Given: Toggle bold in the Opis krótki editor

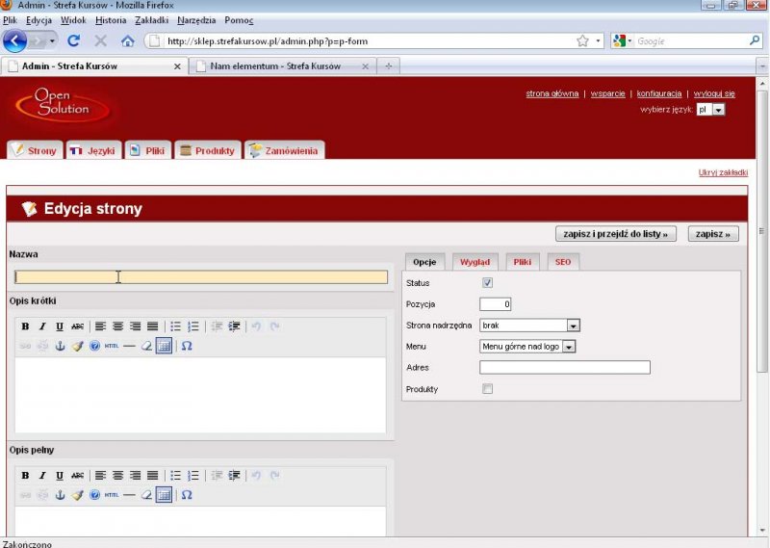Looking at the screenshot, I should [x=25, y=326].
